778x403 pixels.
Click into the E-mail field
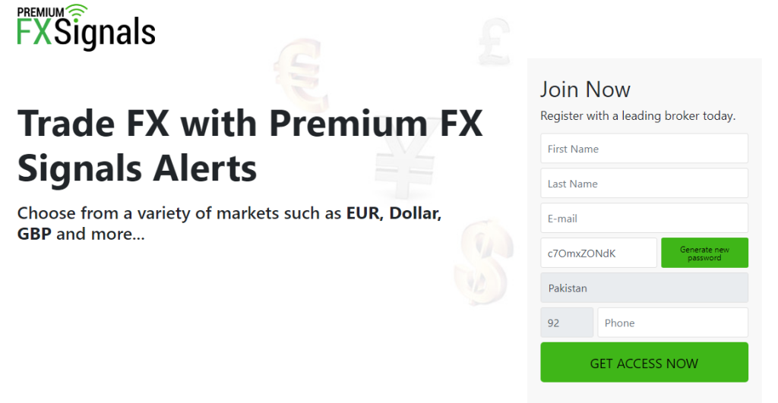coord(644,219)
